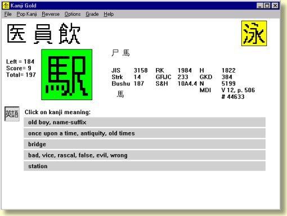Choose answer 'old boy, name-suffix'
287x216 pixels.
click(x=145, y=122)
